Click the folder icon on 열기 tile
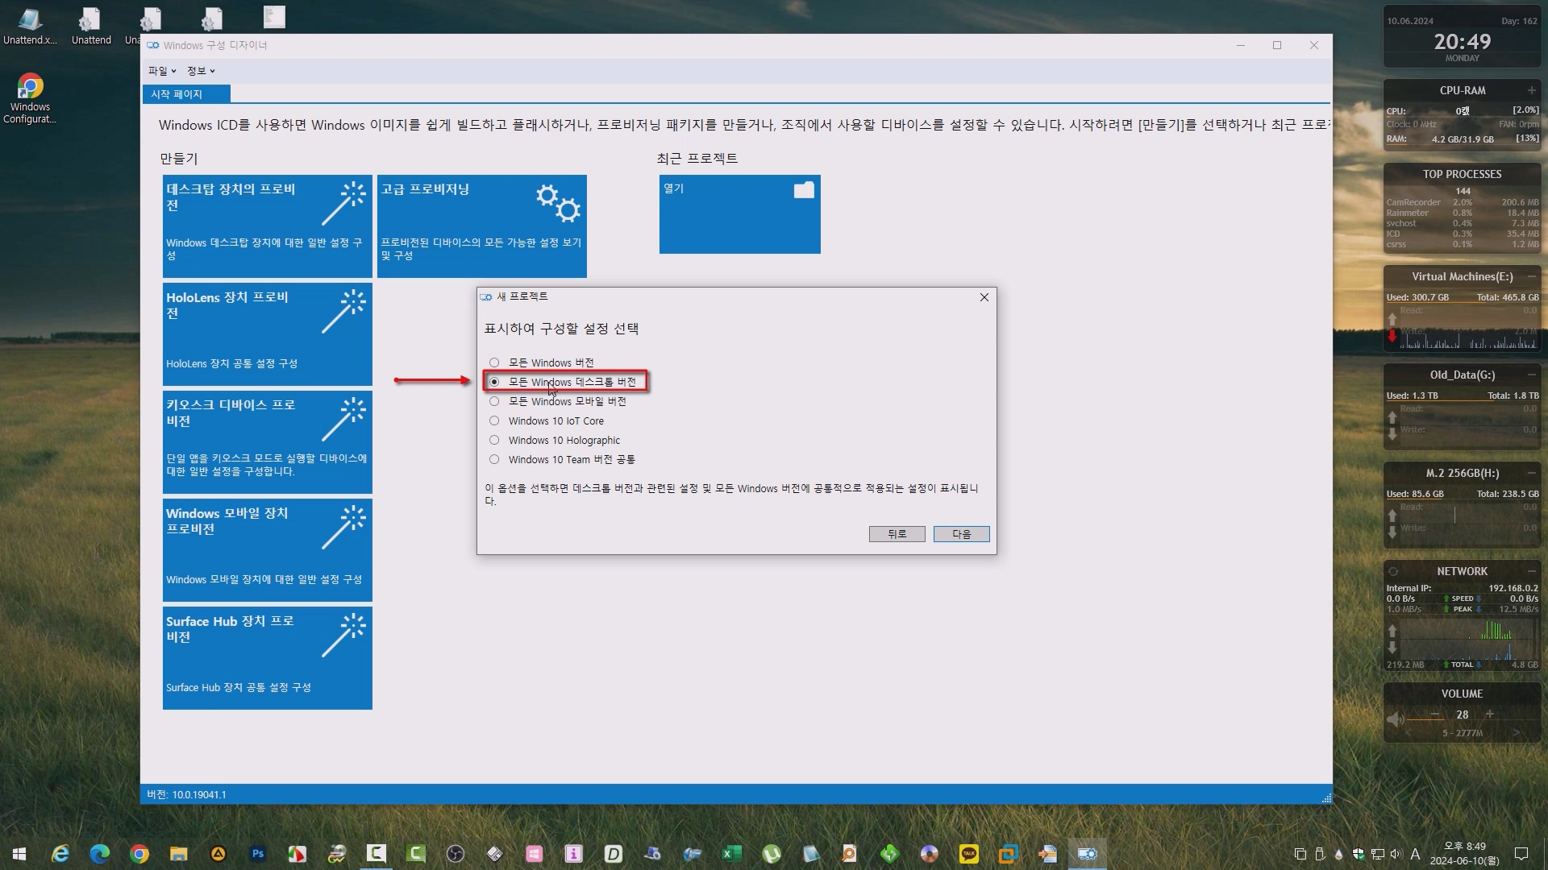This screenshot has width=1548, height=870. point(804,190)
